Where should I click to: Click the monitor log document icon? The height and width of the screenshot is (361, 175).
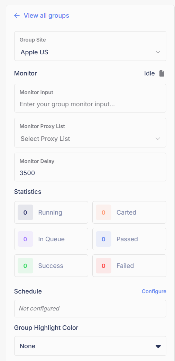[162, 73]
